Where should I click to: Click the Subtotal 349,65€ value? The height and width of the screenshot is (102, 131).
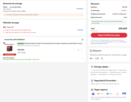tap(125, 7)
